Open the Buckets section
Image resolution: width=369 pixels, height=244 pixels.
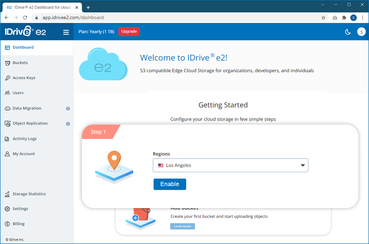[x=20, y=63]
